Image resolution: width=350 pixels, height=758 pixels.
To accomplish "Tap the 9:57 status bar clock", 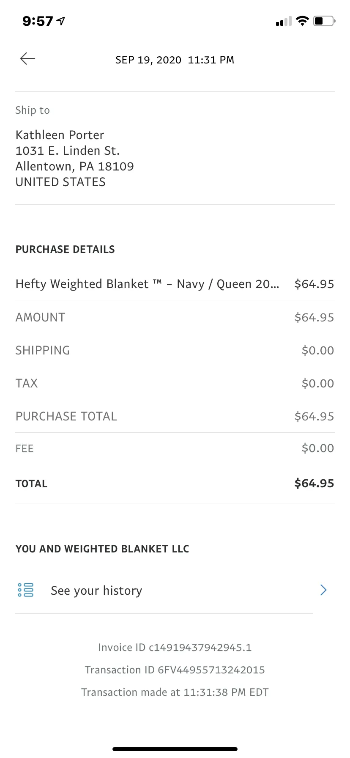I will (38, 21).
